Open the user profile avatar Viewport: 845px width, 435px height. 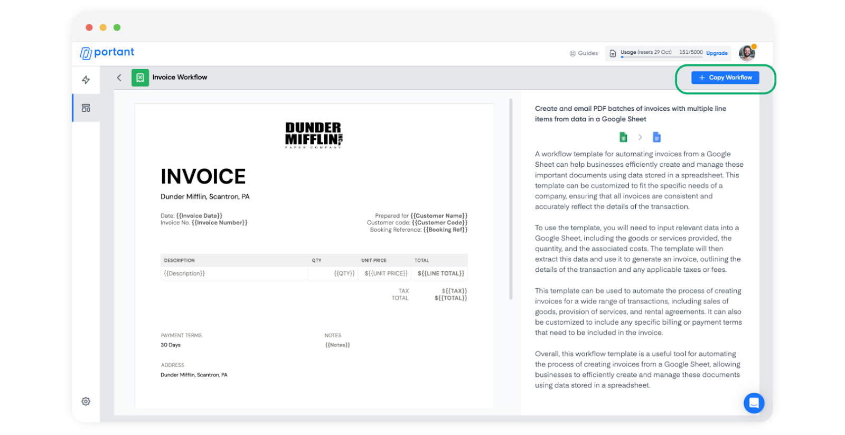click(747, 53)
